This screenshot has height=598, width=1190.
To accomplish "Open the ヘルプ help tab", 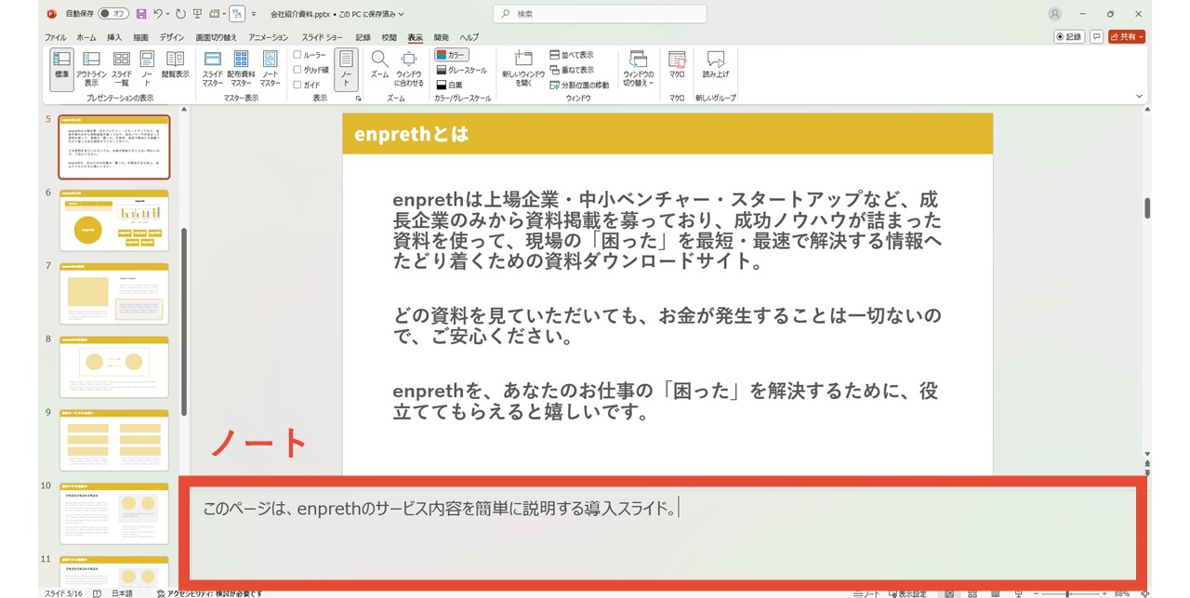I will click(x=469, y=37).
